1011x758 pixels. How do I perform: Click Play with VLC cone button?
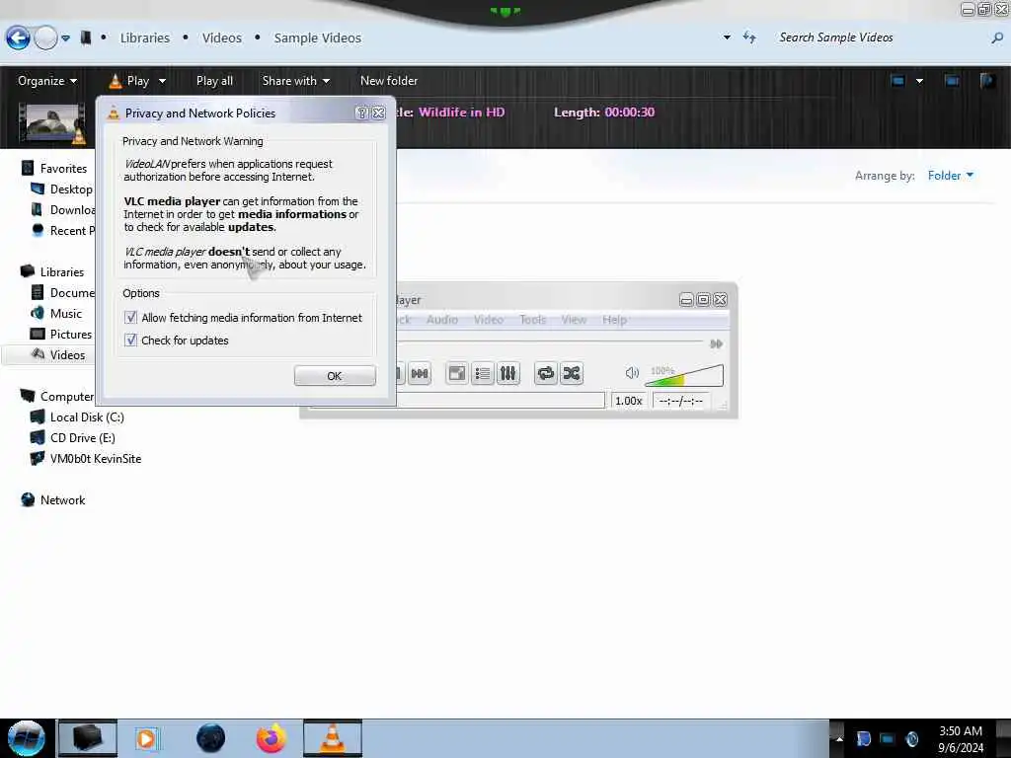tap(129, 81)
